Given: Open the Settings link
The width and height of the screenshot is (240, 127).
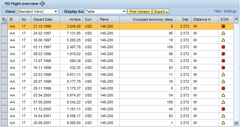Looking at the screenshot, I should click(230, 11).
